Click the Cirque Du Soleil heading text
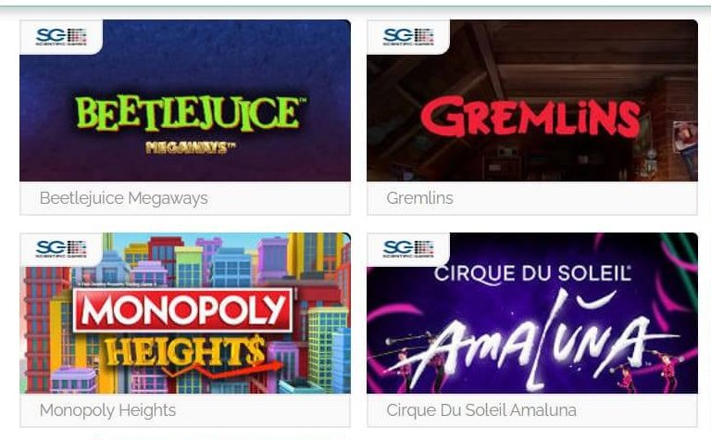The width and height of the screenshot is (711, 440). click(532, 273)
